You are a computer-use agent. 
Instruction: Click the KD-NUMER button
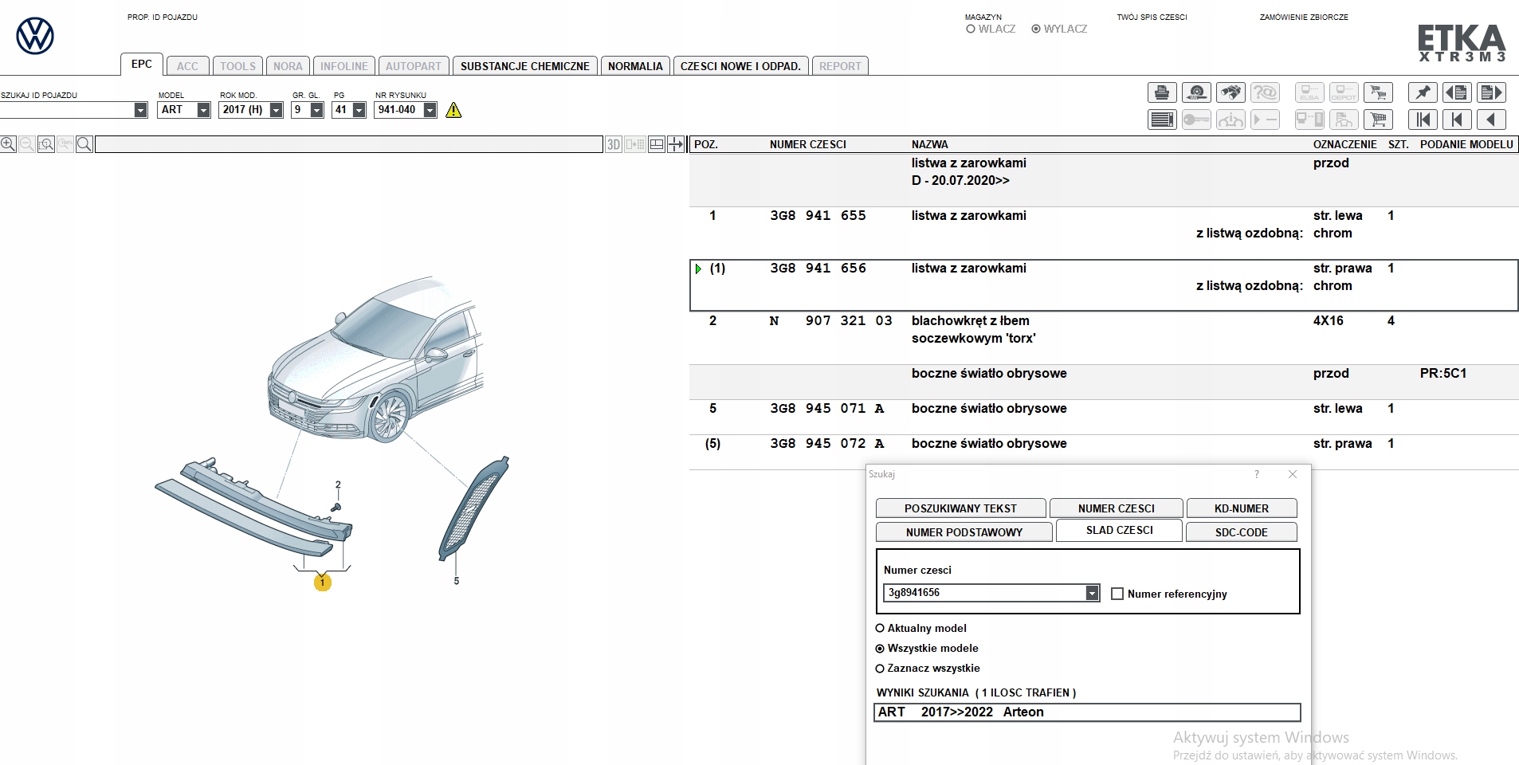[1241, 508]
